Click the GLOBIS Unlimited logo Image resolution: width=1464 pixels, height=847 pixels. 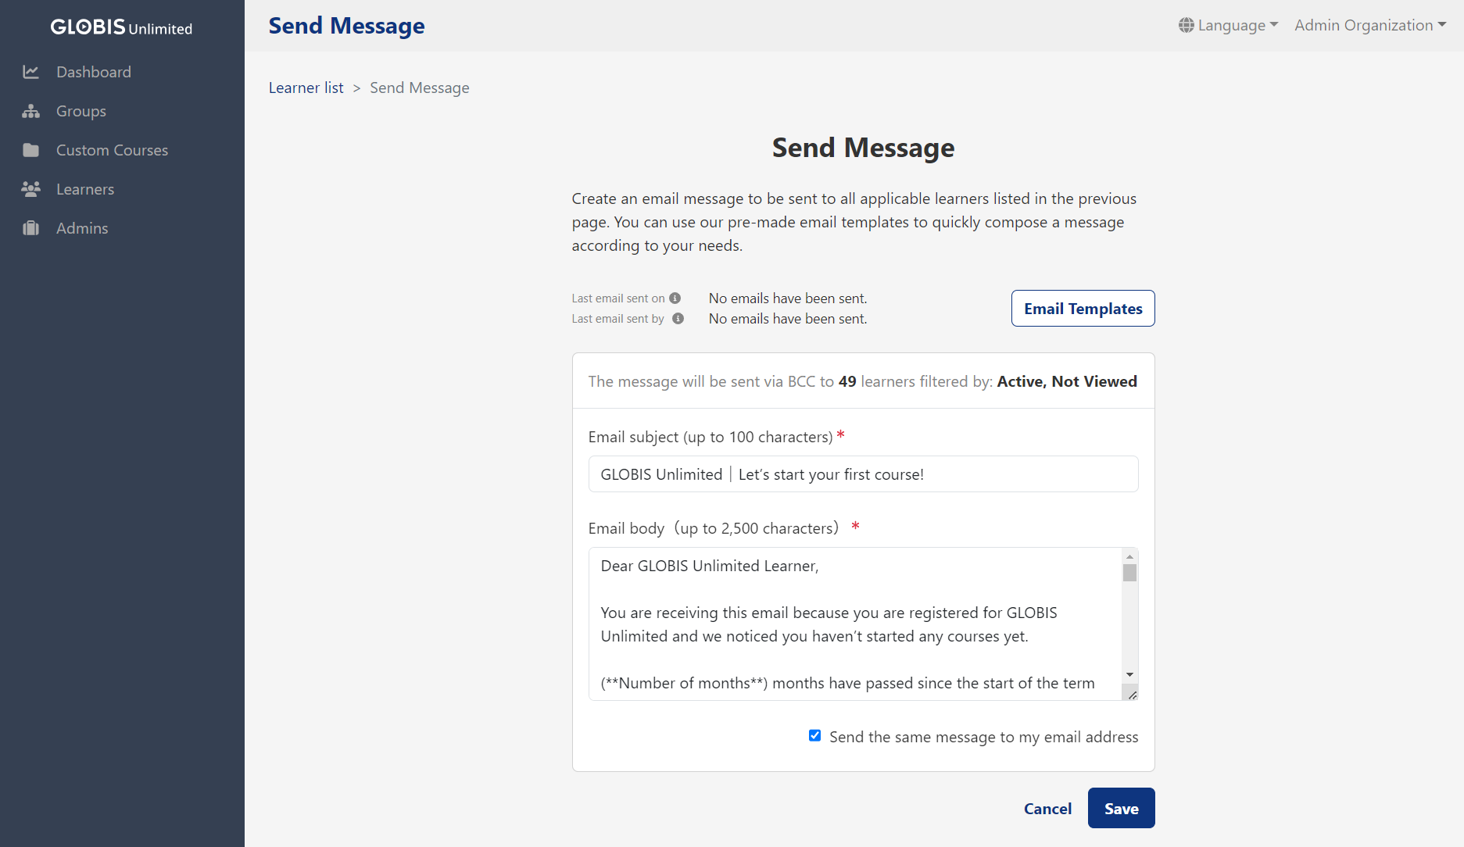121,27
